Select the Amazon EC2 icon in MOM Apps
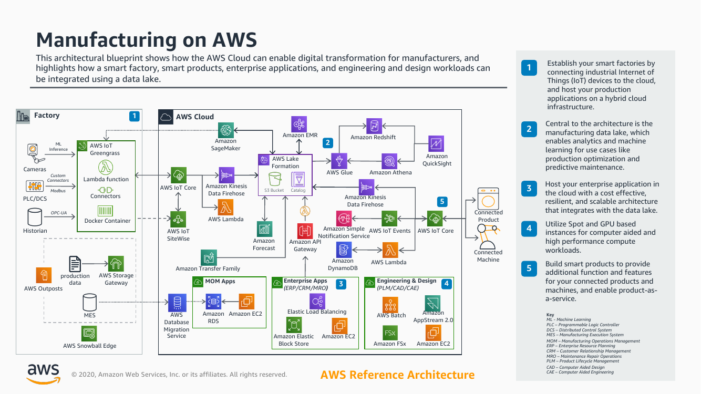Image resolution: width=701 pixels, height=394 pixels. click(x=246, y=302)
